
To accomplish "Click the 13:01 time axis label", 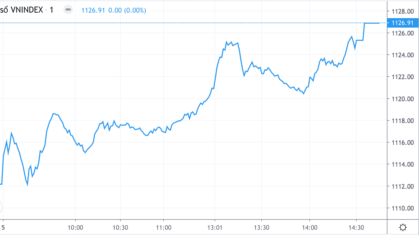I will coord(215,228).
